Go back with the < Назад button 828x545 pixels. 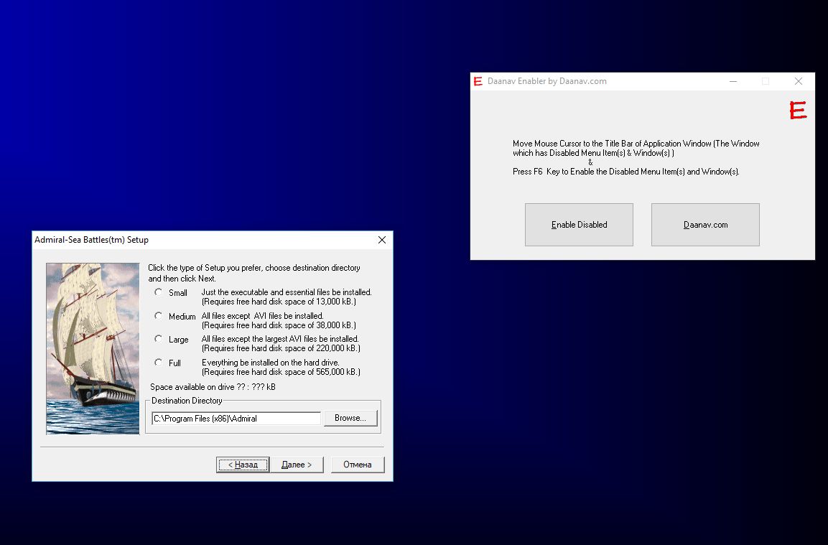tap(243, 465)
